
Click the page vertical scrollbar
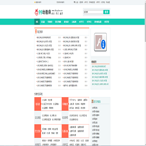coord(145,73)
